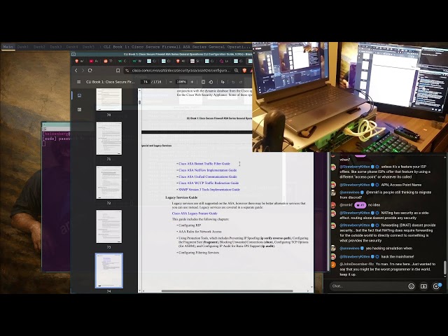448x336 pixels.
Task: Show page thumbnails view in PDF sidebar
Action: coord(79,95)
